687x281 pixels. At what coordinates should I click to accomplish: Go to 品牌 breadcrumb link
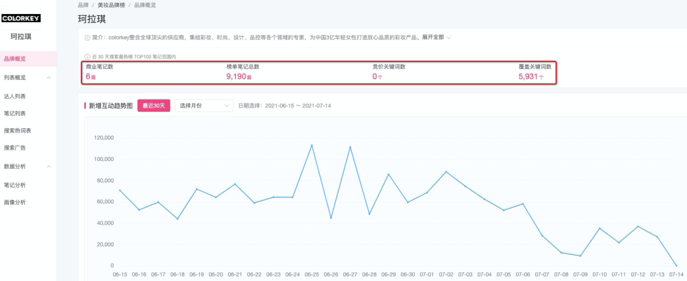83,5
